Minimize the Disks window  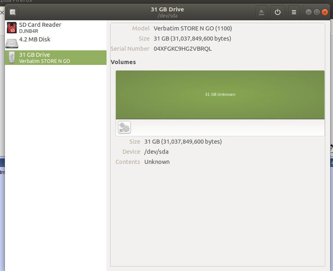308,12
